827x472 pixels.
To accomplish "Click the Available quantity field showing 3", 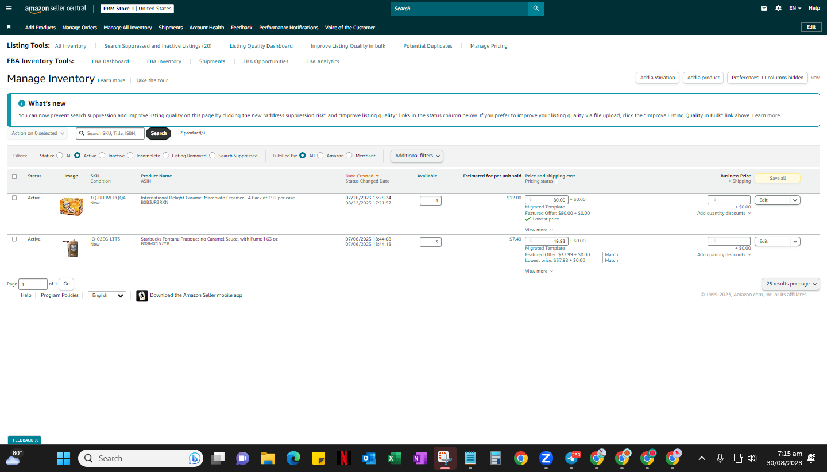I will (430, 242).
